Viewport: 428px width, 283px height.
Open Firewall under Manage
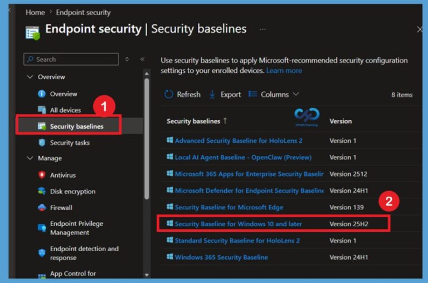[61, 208]
